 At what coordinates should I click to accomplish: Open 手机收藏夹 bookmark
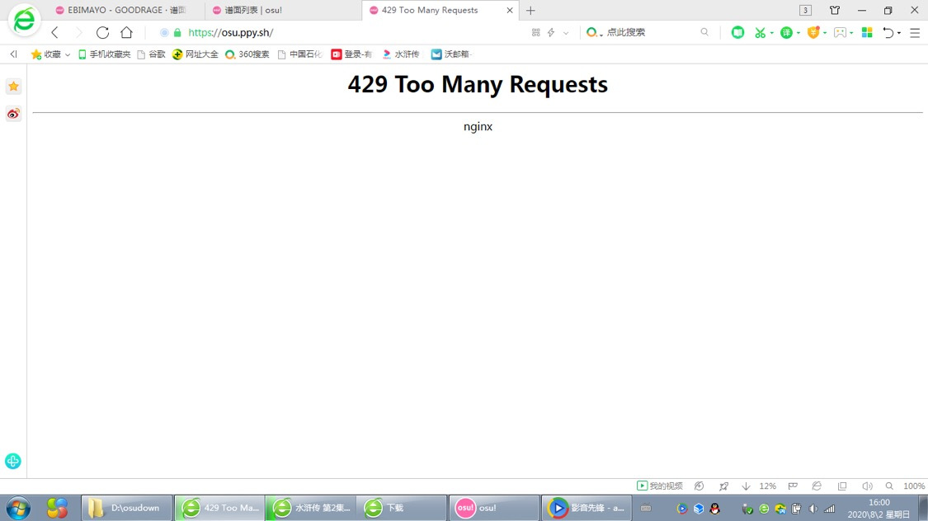(x=104, y=54)
